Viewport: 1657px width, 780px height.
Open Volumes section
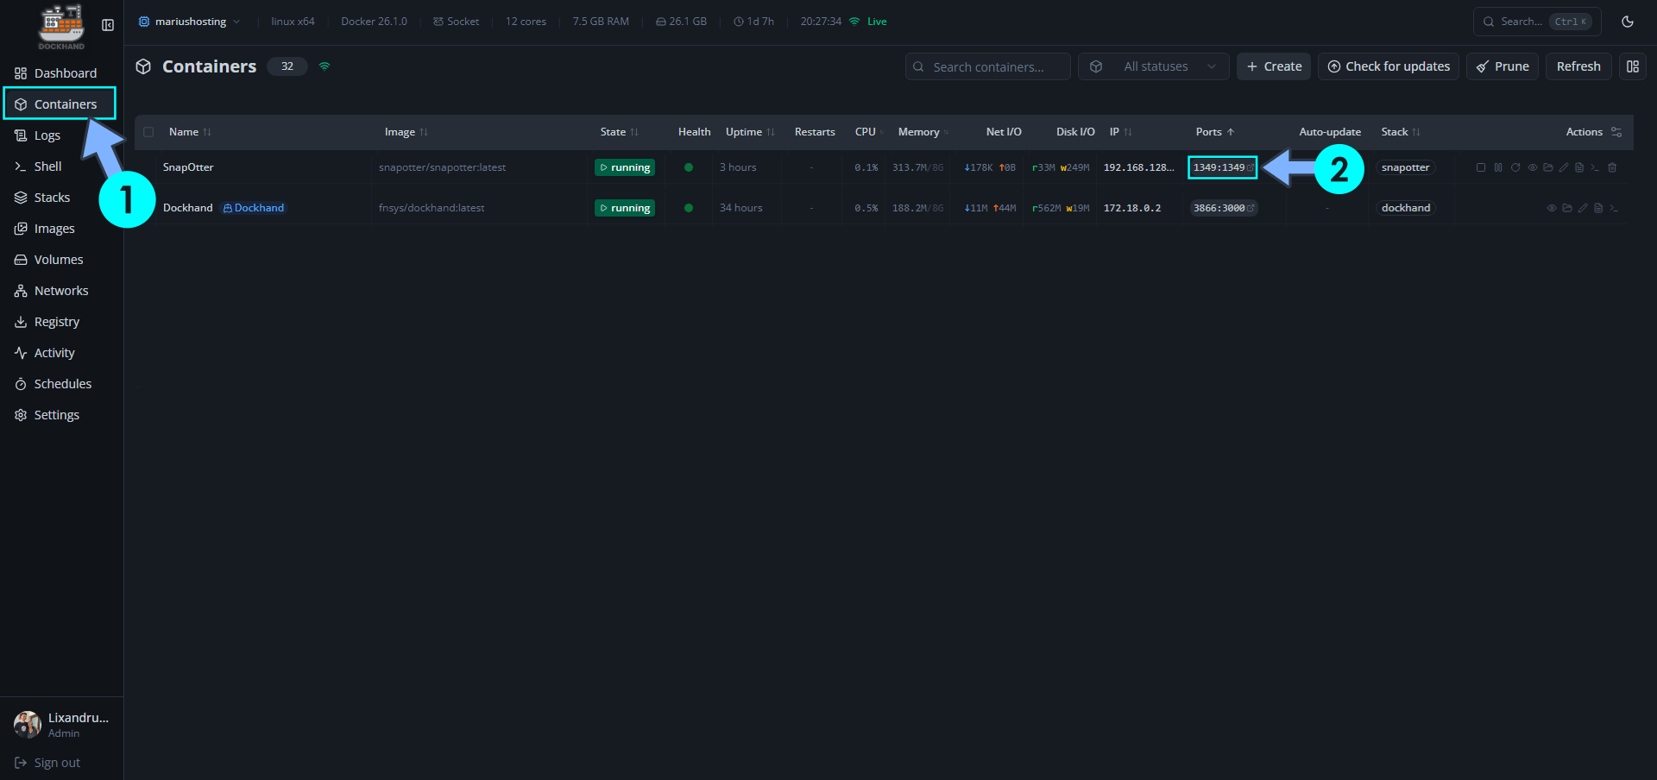[61, 260]
